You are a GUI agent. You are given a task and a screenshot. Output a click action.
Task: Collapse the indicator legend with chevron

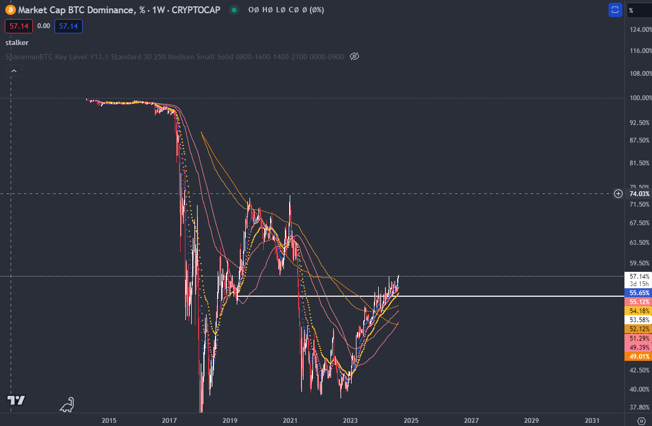(x=14, y=71)
